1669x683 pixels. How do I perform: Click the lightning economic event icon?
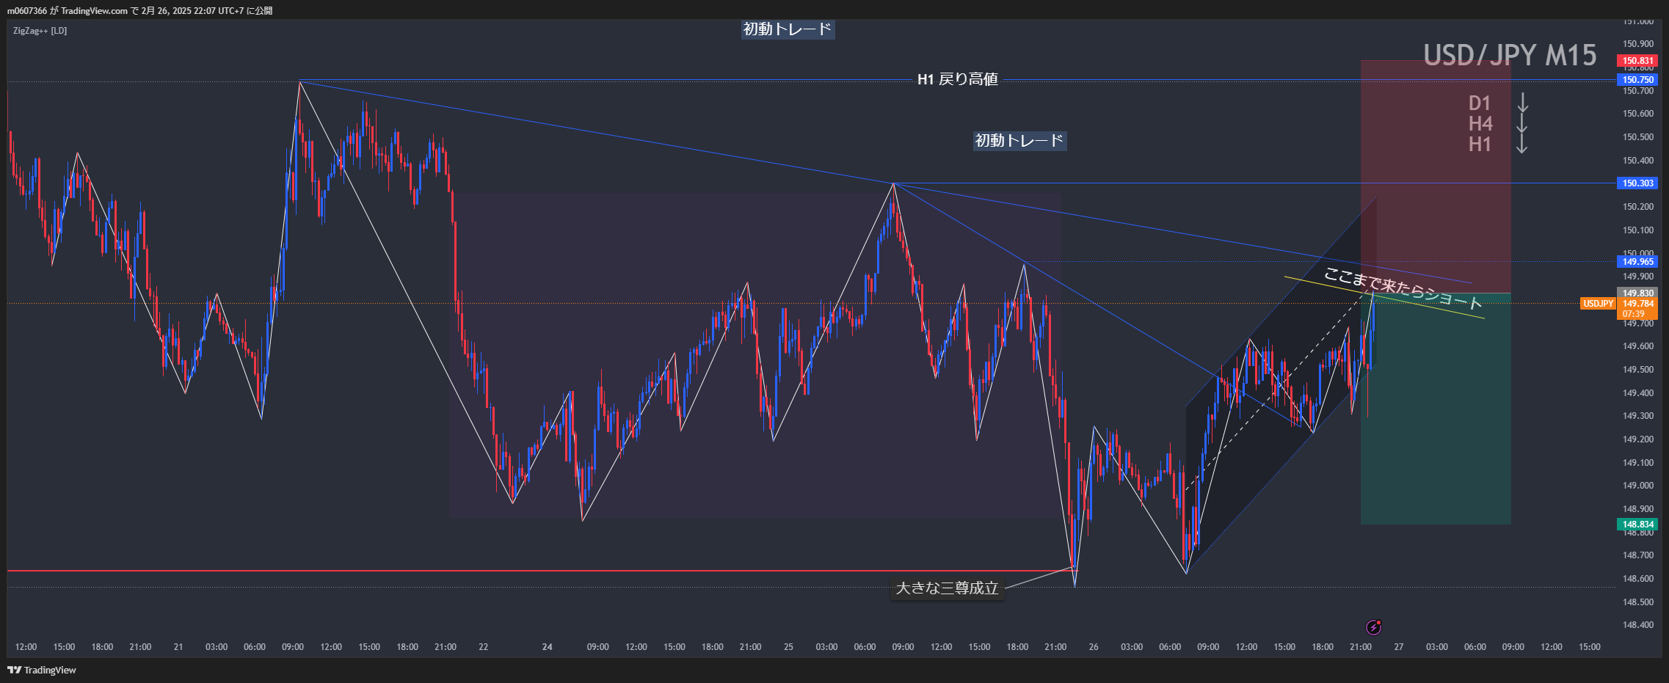coord(1373,627)
